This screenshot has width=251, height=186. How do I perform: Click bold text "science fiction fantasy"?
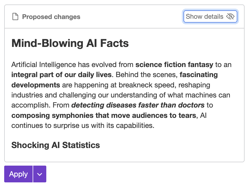[174, 65]
